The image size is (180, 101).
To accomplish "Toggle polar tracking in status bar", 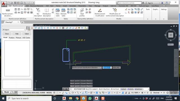I will click(73, 93).
